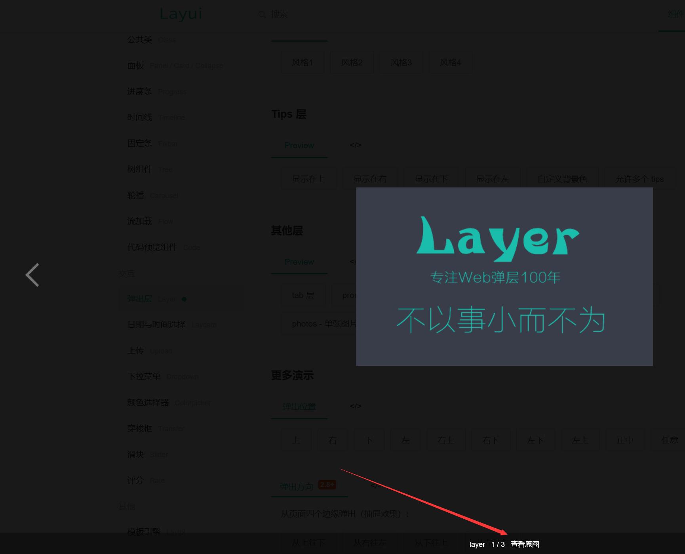685x554 pixels.
Task: Click the Layui logo in the header
Action: [x=181, y=14]
